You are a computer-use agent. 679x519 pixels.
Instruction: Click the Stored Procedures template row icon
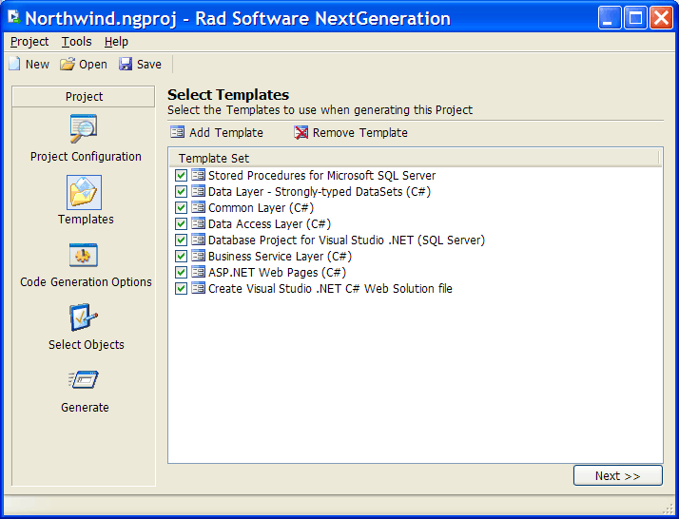tap(199, 175)
